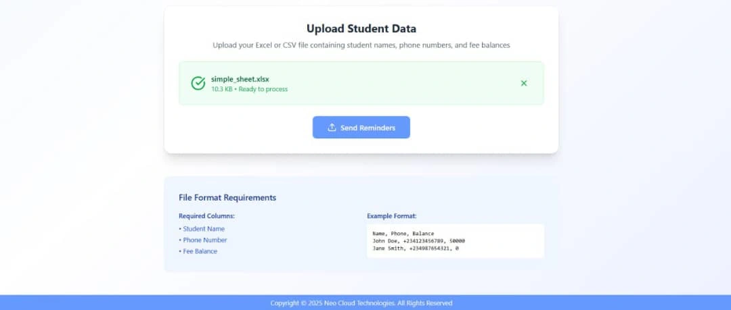This screenshot has width=731, height=310.
Task: Select the simple_sheet.xlsx file name
Action: coord(240,79)
